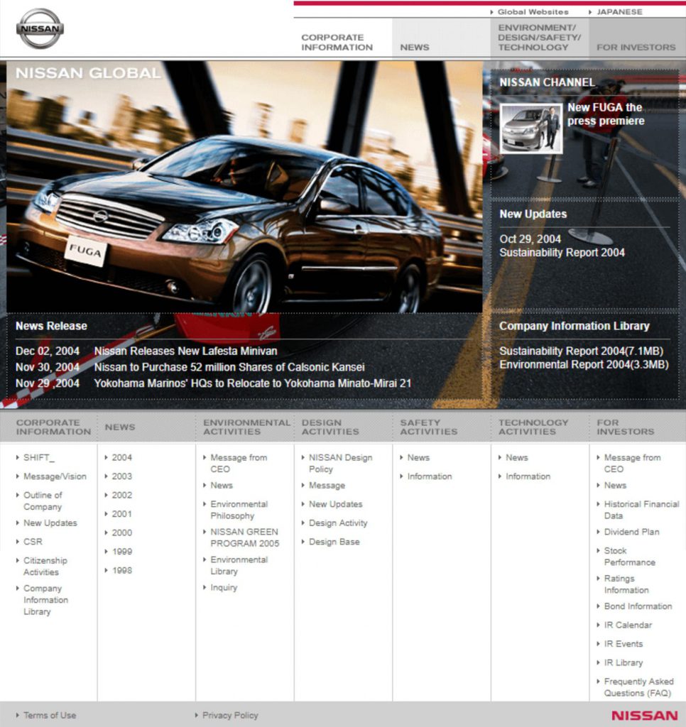Open the IR Calendar link
This screenshot has height=727, width=686.
point(628,625)
